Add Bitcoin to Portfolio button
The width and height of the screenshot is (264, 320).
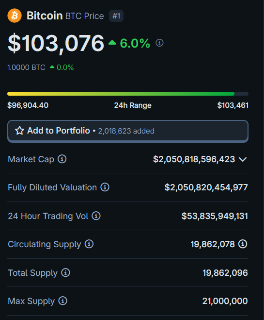click(128, 131)
